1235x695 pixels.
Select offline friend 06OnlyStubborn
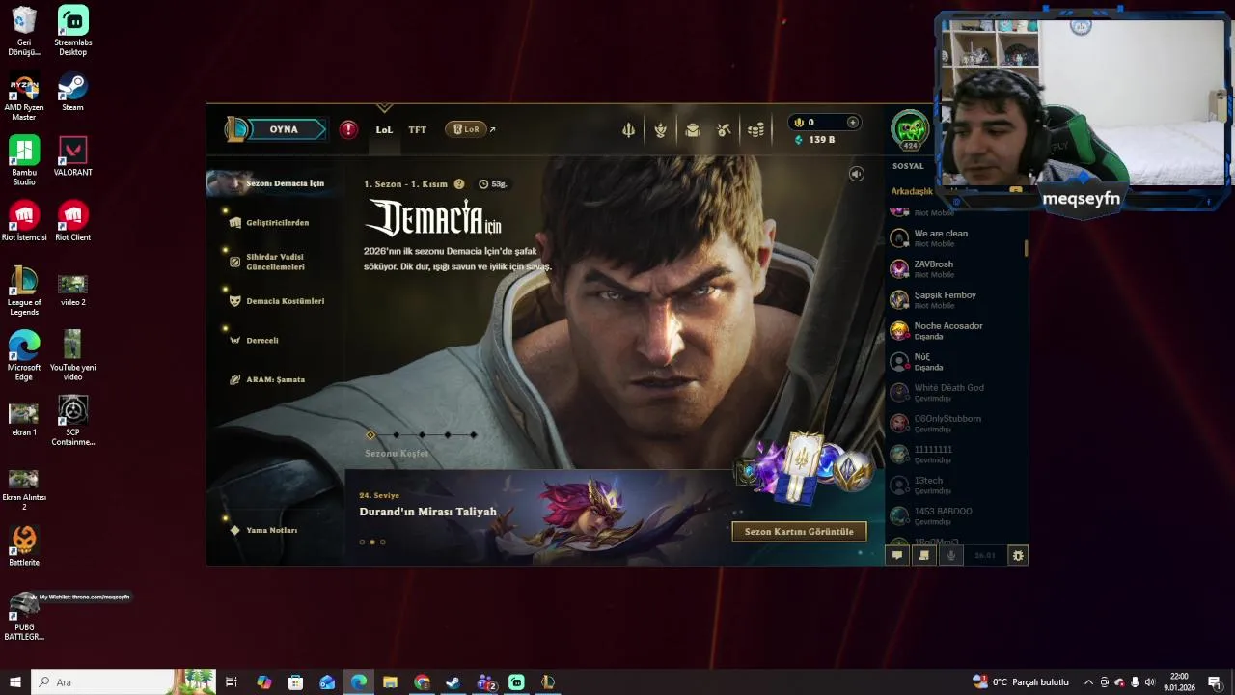954,423
